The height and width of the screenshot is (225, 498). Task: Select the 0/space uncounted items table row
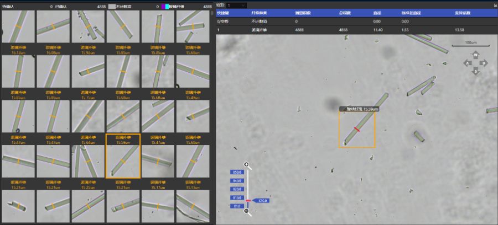(357, 22)
